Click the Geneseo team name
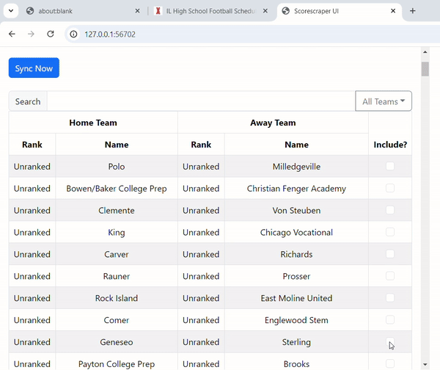The height and width of the screenshot is (370, 440). (117, 342)
